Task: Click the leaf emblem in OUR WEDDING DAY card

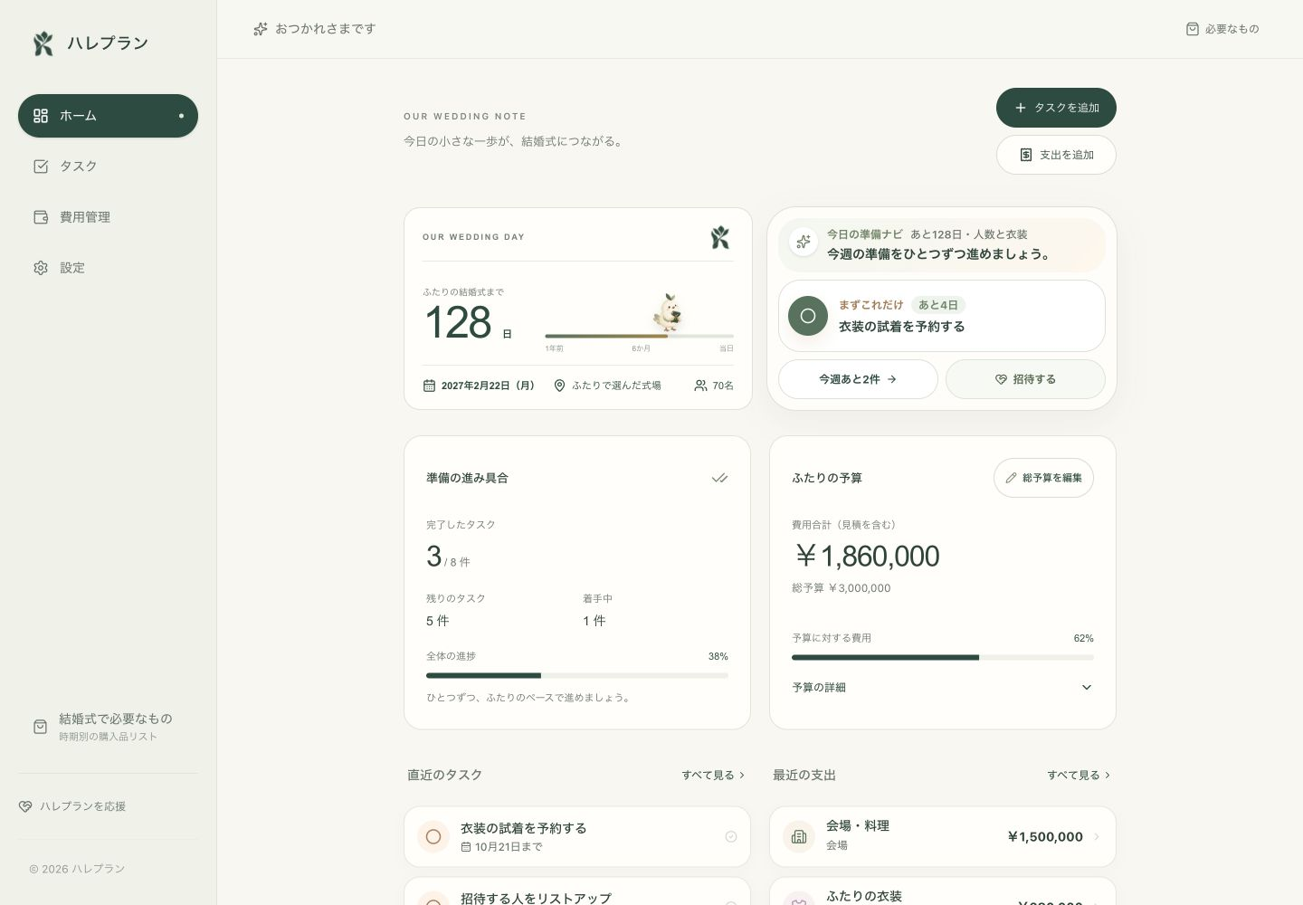Action: click(720, 237)
